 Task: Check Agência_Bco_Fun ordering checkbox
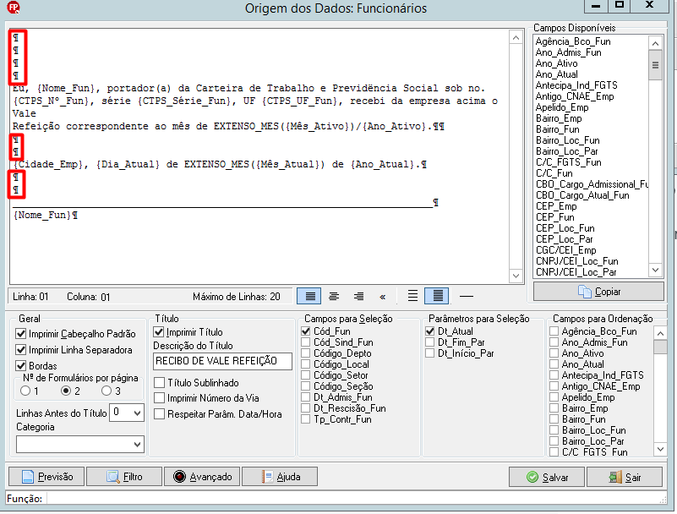(x=554, y=331)
